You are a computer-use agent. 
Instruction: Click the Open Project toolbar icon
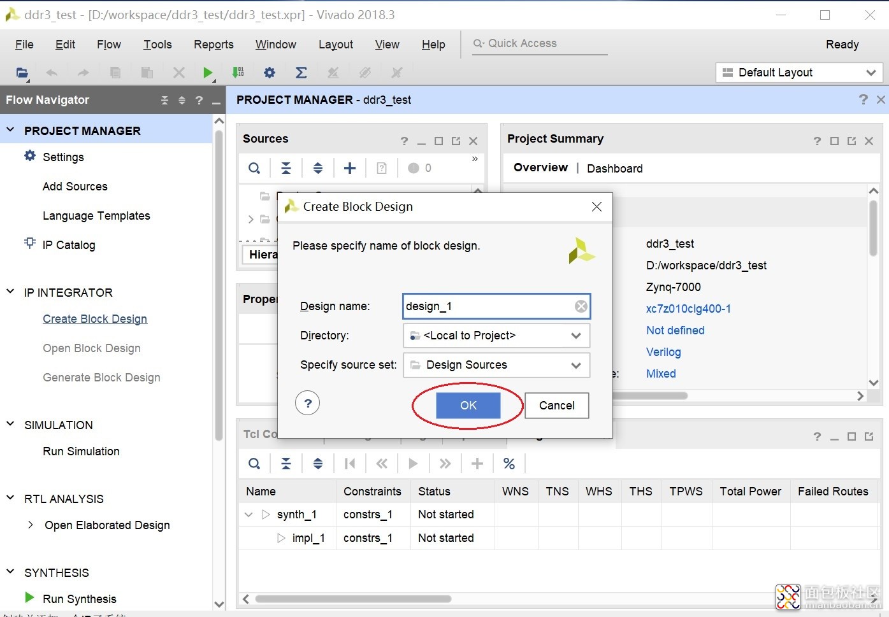click(x=22, y=73)
